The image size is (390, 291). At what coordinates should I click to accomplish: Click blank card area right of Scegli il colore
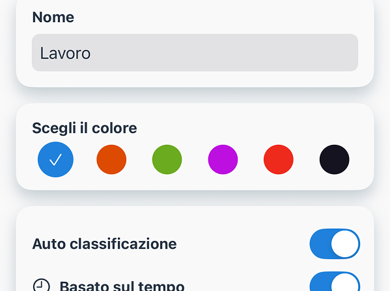point(249,128)
